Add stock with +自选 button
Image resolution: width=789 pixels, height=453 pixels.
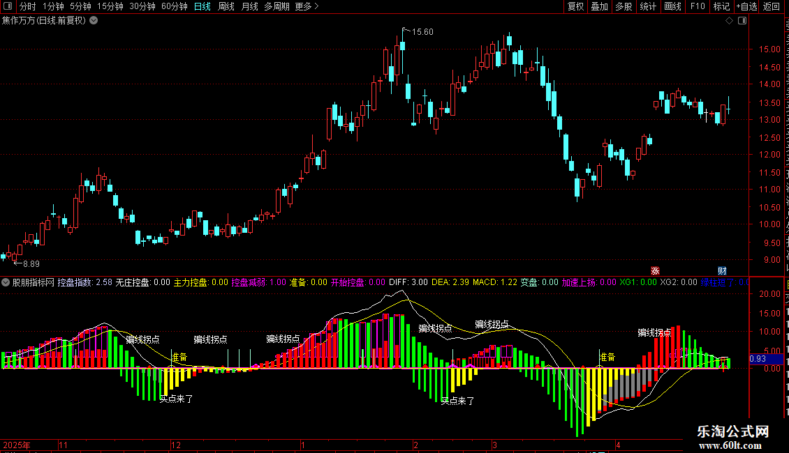[746, 6]
